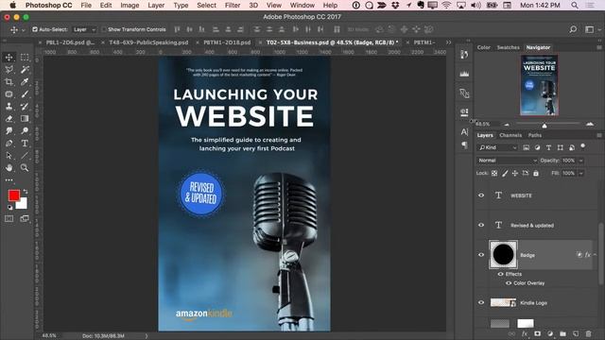
Task: Select the Zoom tool
Action: tap(25, 168)
